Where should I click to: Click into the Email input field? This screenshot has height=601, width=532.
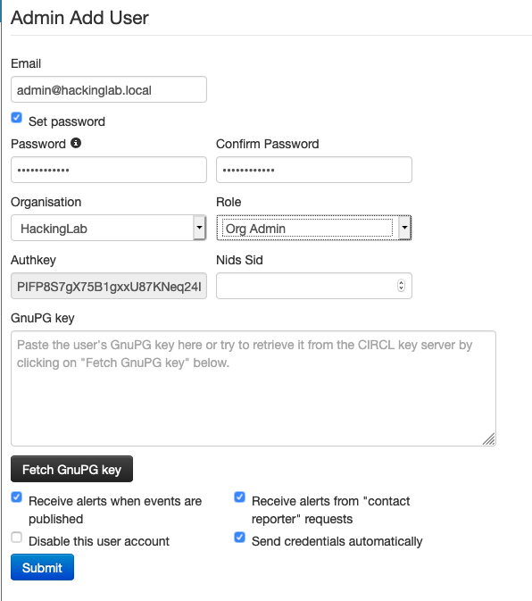pyautogui.click(x=109, y=89)
